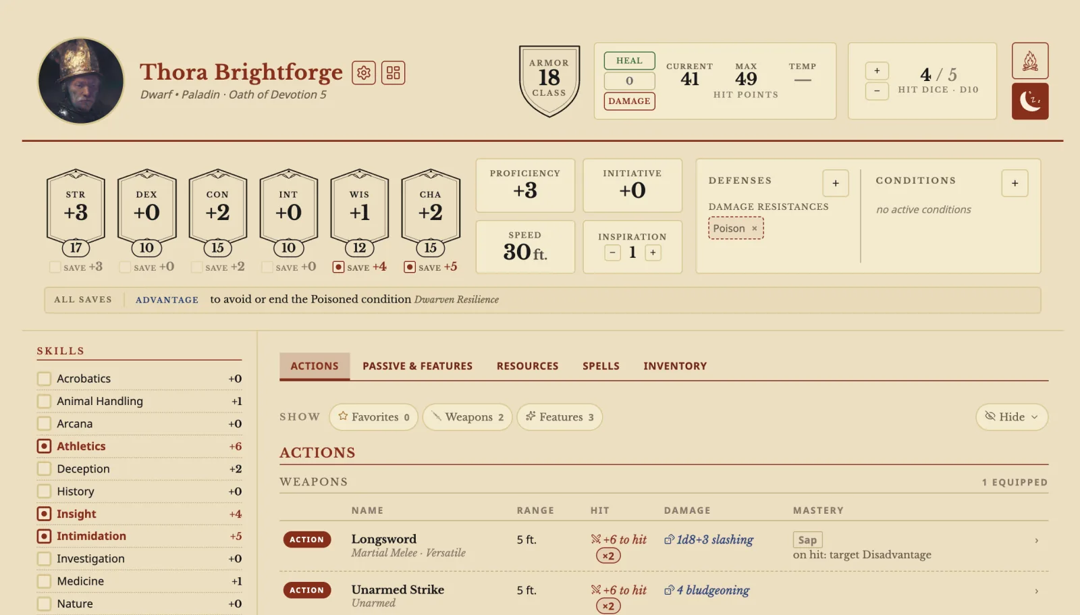Screen dimensions: 1080x615
Task: Click the Longsword Action badge
Action: [307, 539]
